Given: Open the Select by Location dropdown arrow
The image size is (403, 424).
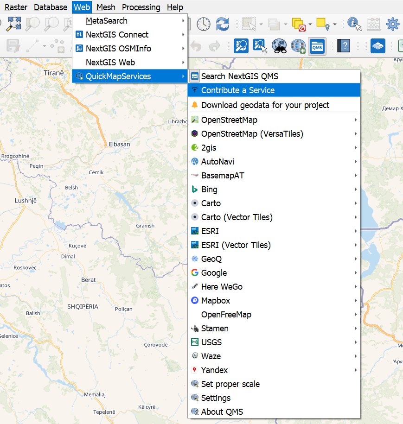Looking at the screenshot, I should [335, 24].
